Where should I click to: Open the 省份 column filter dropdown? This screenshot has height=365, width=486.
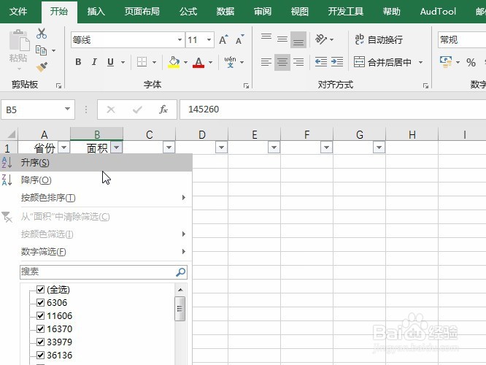coord(63,147)
